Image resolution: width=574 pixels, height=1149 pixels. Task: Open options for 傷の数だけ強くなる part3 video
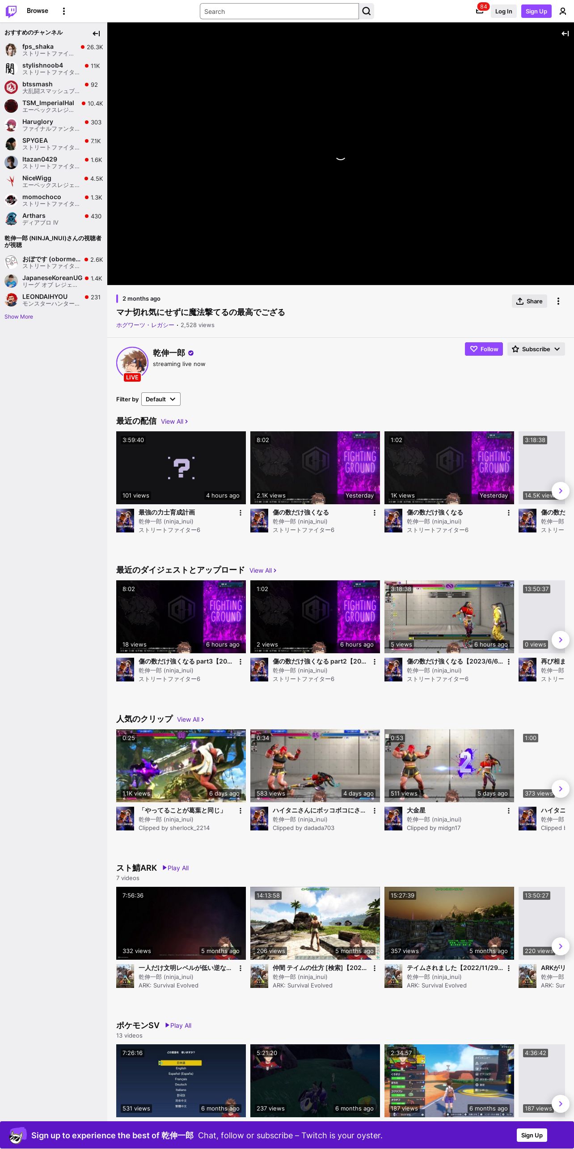tap(240, 662)
